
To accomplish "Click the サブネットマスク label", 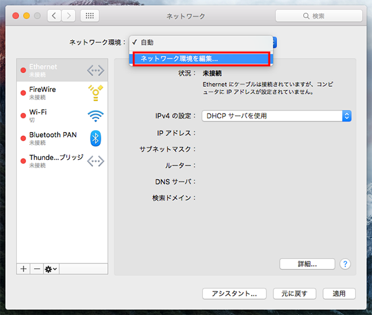I will click(x=167, y=149).
